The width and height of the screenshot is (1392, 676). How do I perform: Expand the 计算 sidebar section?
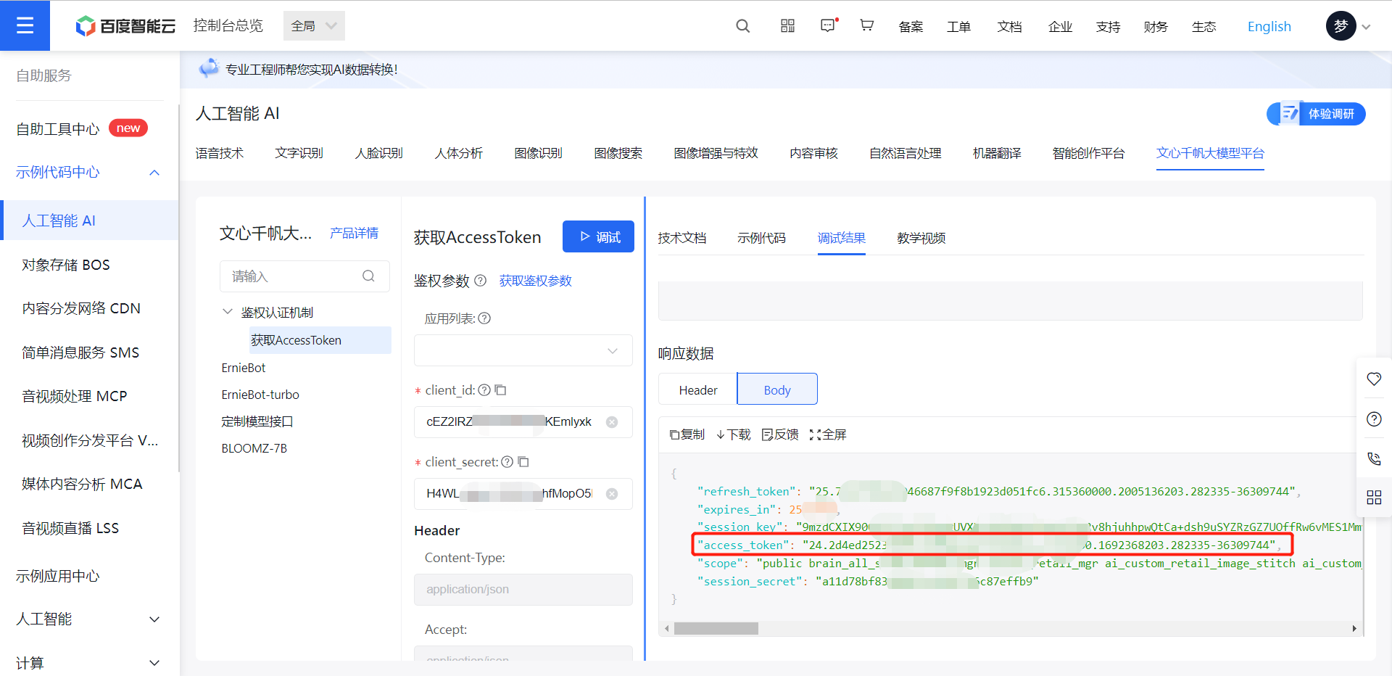click(154, 663)
